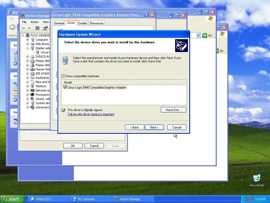
Task: Expand the Universal Serial Bus node
Action: coord(27,107)
